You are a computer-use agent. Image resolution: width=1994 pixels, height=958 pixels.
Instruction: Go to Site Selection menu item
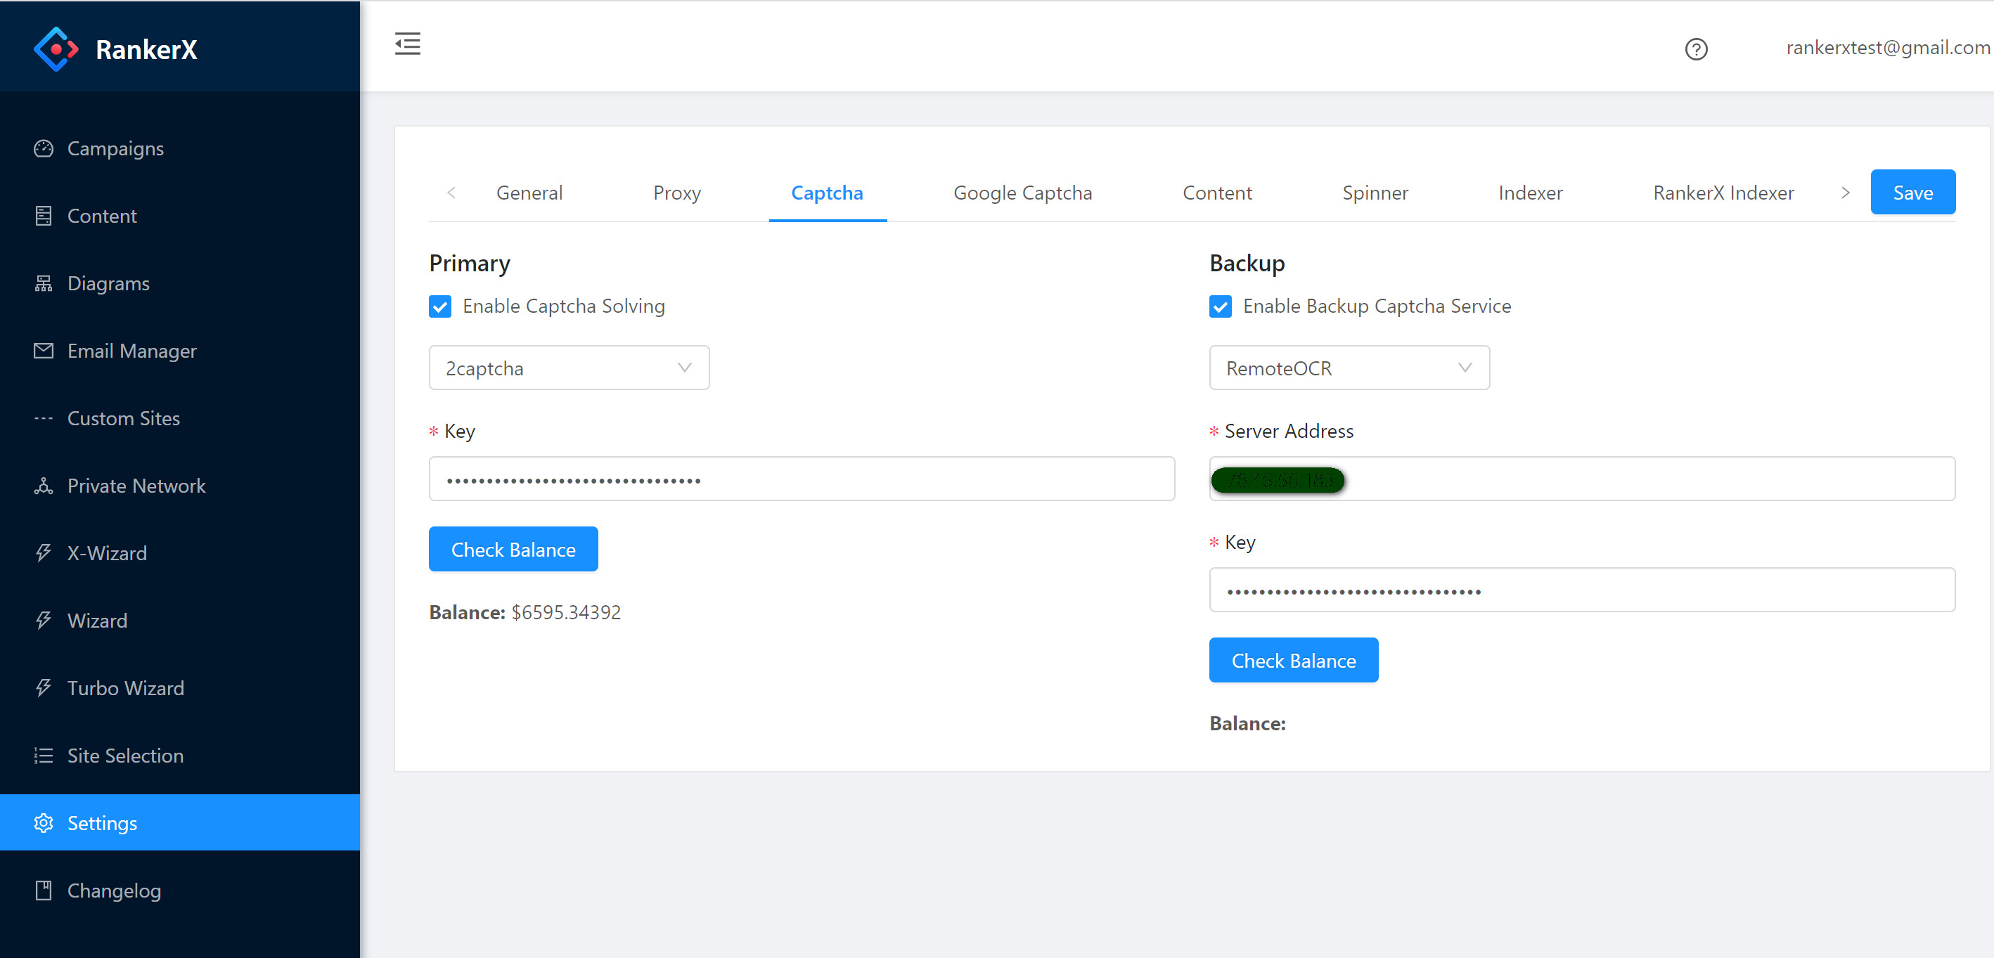pos(179,756)
